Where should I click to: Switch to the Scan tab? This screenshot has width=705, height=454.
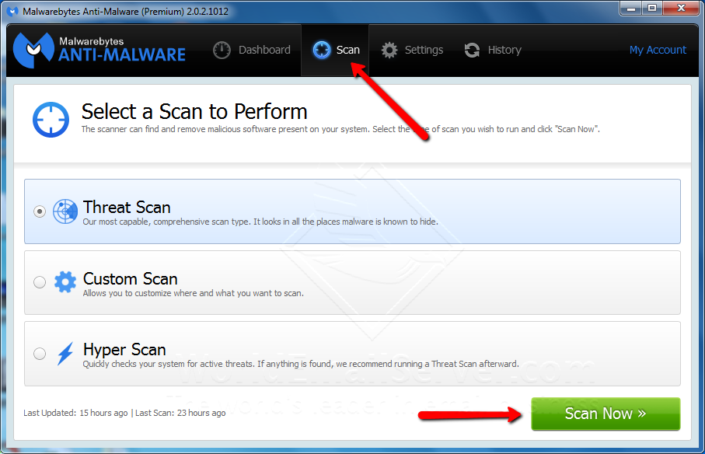(x=336, y=50)
